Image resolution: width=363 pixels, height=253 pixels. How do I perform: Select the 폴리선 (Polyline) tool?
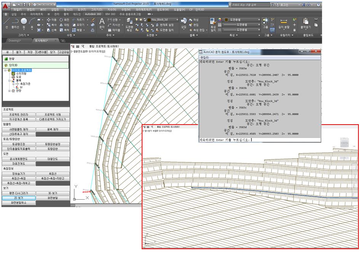(15, 23)
